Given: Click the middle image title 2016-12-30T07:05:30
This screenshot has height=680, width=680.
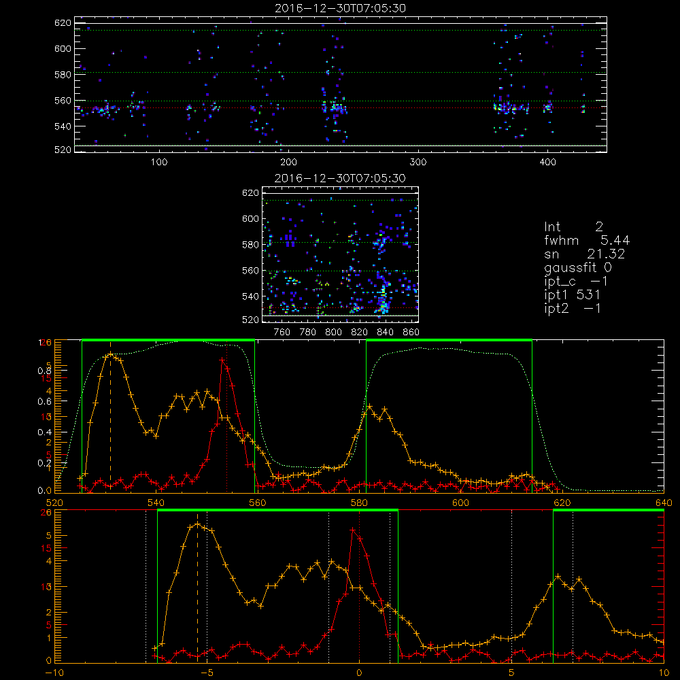Looking at the screenshot, I should coord(341,178).
